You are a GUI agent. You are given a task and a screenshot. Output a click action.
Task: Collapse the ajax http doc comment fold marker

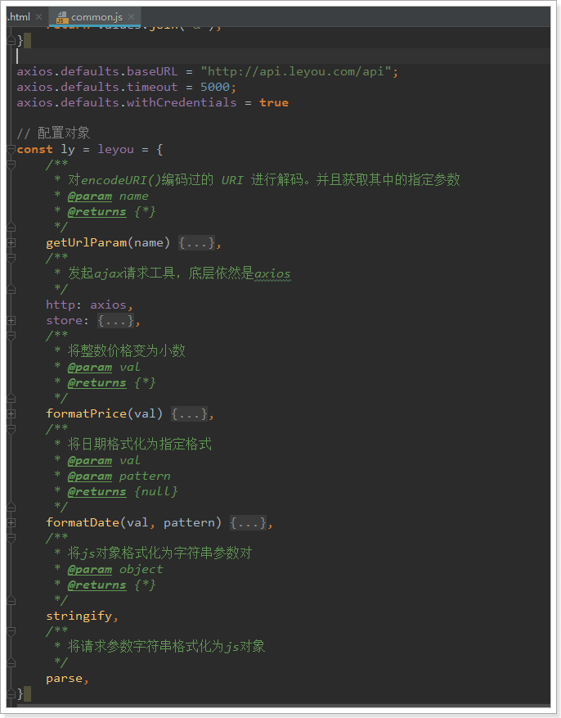pos(11,258)
